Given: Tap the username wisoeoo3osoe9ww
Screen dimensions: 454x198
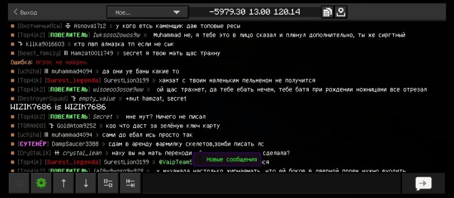Looking at the screenshot, I should click(x=118, y=90).
